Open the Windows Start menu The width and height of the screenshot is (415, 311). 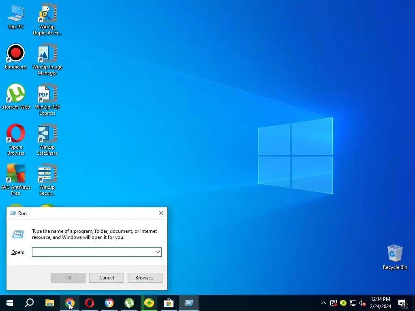coord(10,303)
